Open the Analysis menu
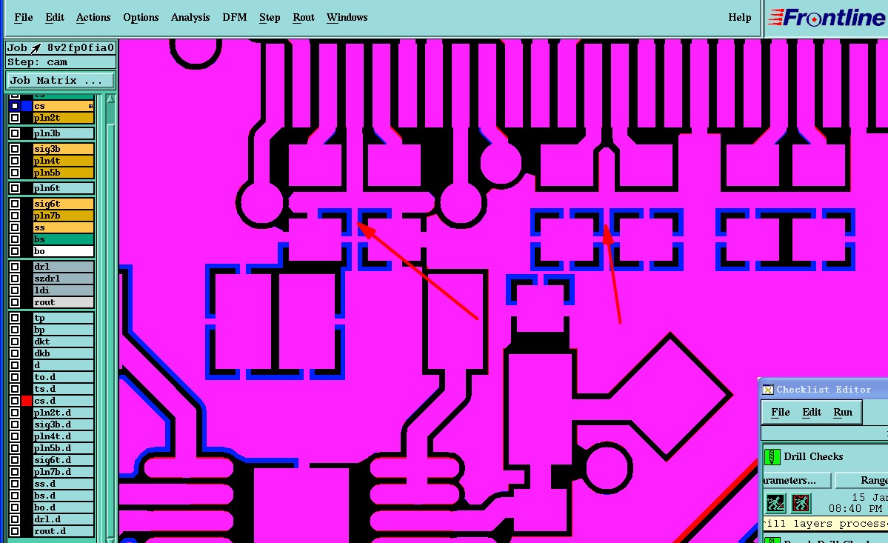This screenshot has height=543, width=888. pyautogui.click(x=190, y=18)
